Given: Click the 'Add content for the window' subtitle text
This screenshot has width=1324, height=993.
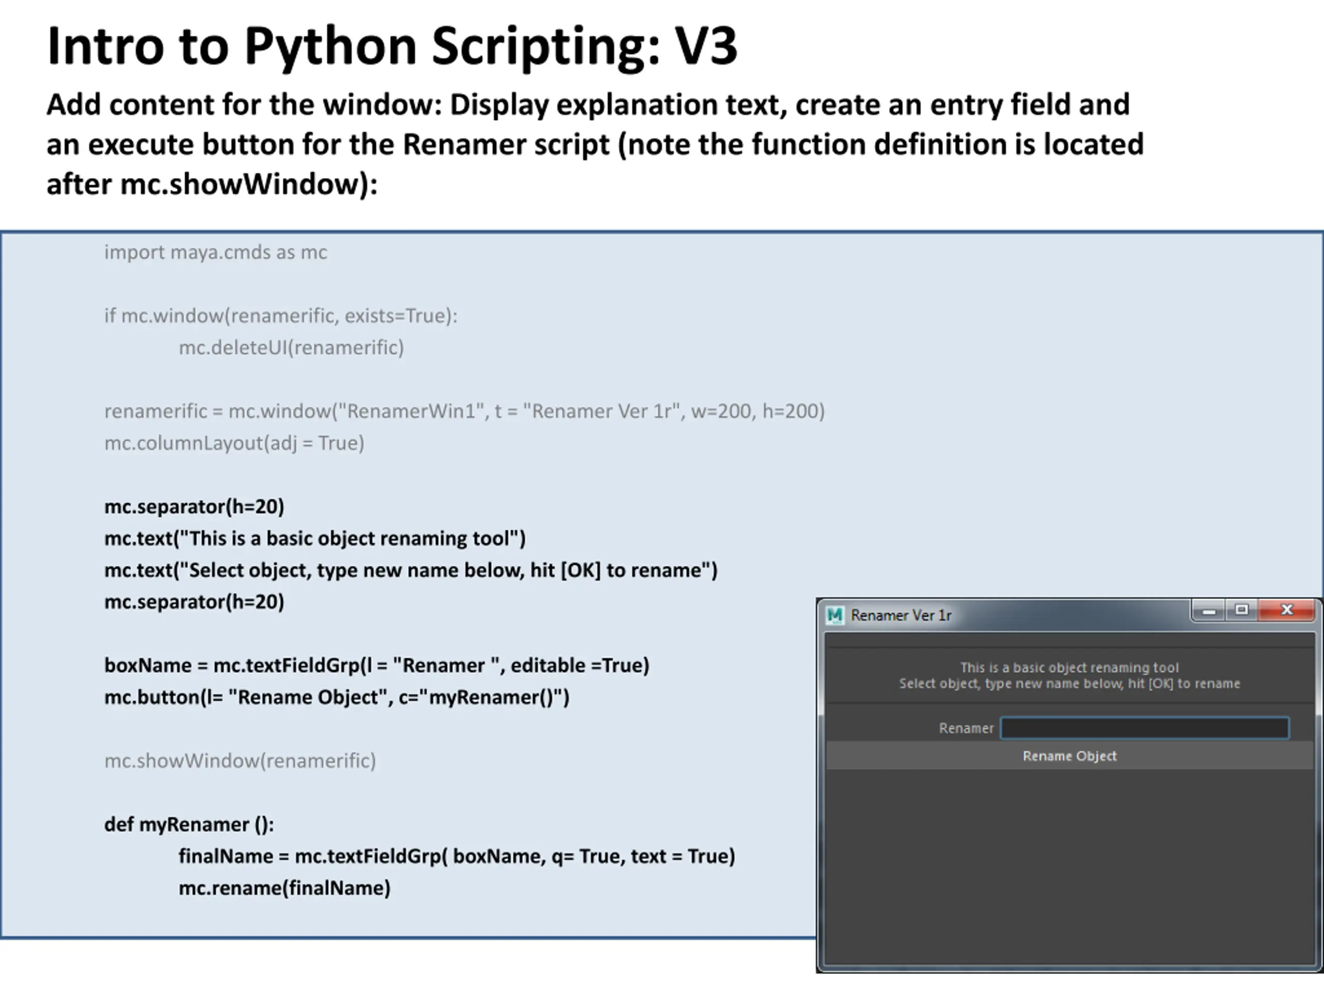Looking at the screenshot, I should (x=595, y=144).
